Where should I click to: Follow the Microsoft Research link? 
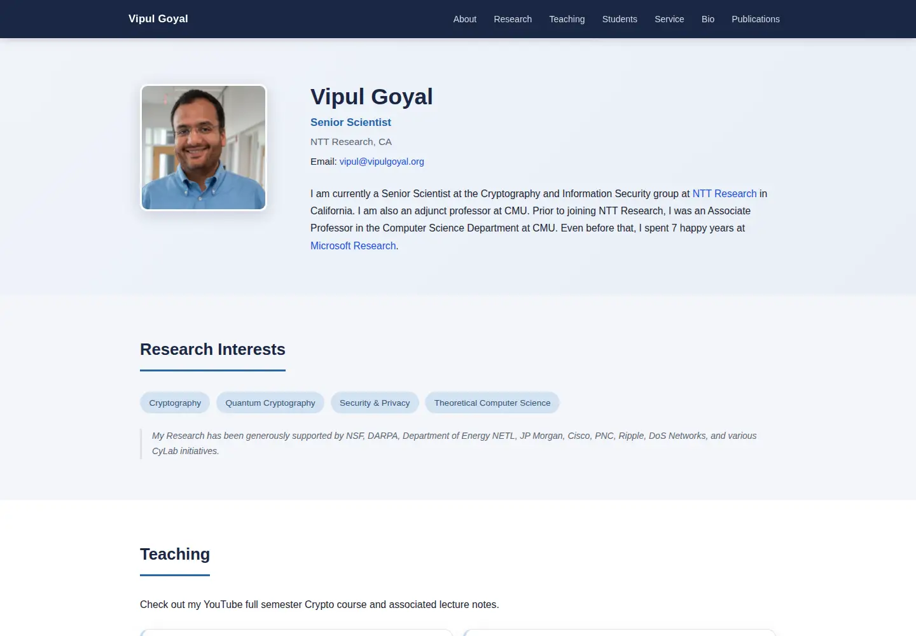pos(353,245)
